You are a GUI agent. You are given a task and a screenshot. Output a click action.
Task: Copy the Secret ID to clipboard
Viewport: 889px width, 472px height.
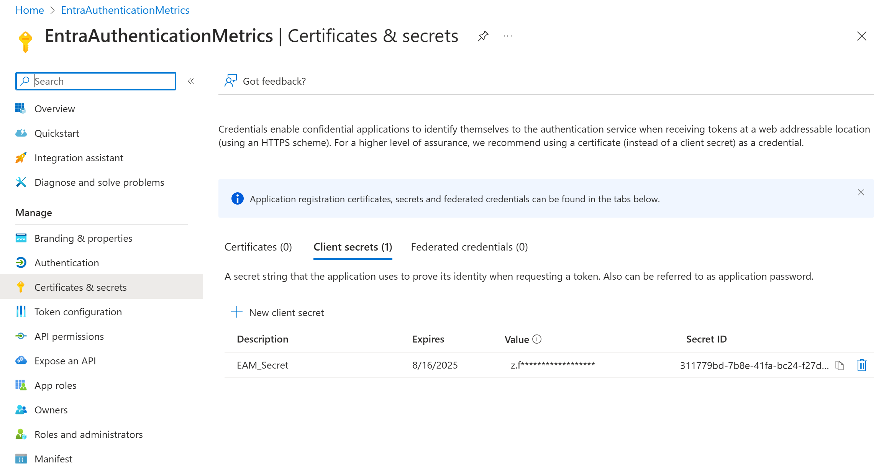click(840, 365)
